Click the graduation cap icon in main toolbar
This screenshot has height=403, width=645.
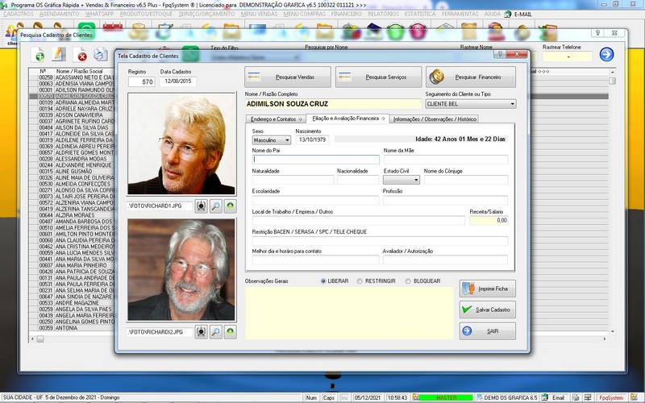pos(374,31)
